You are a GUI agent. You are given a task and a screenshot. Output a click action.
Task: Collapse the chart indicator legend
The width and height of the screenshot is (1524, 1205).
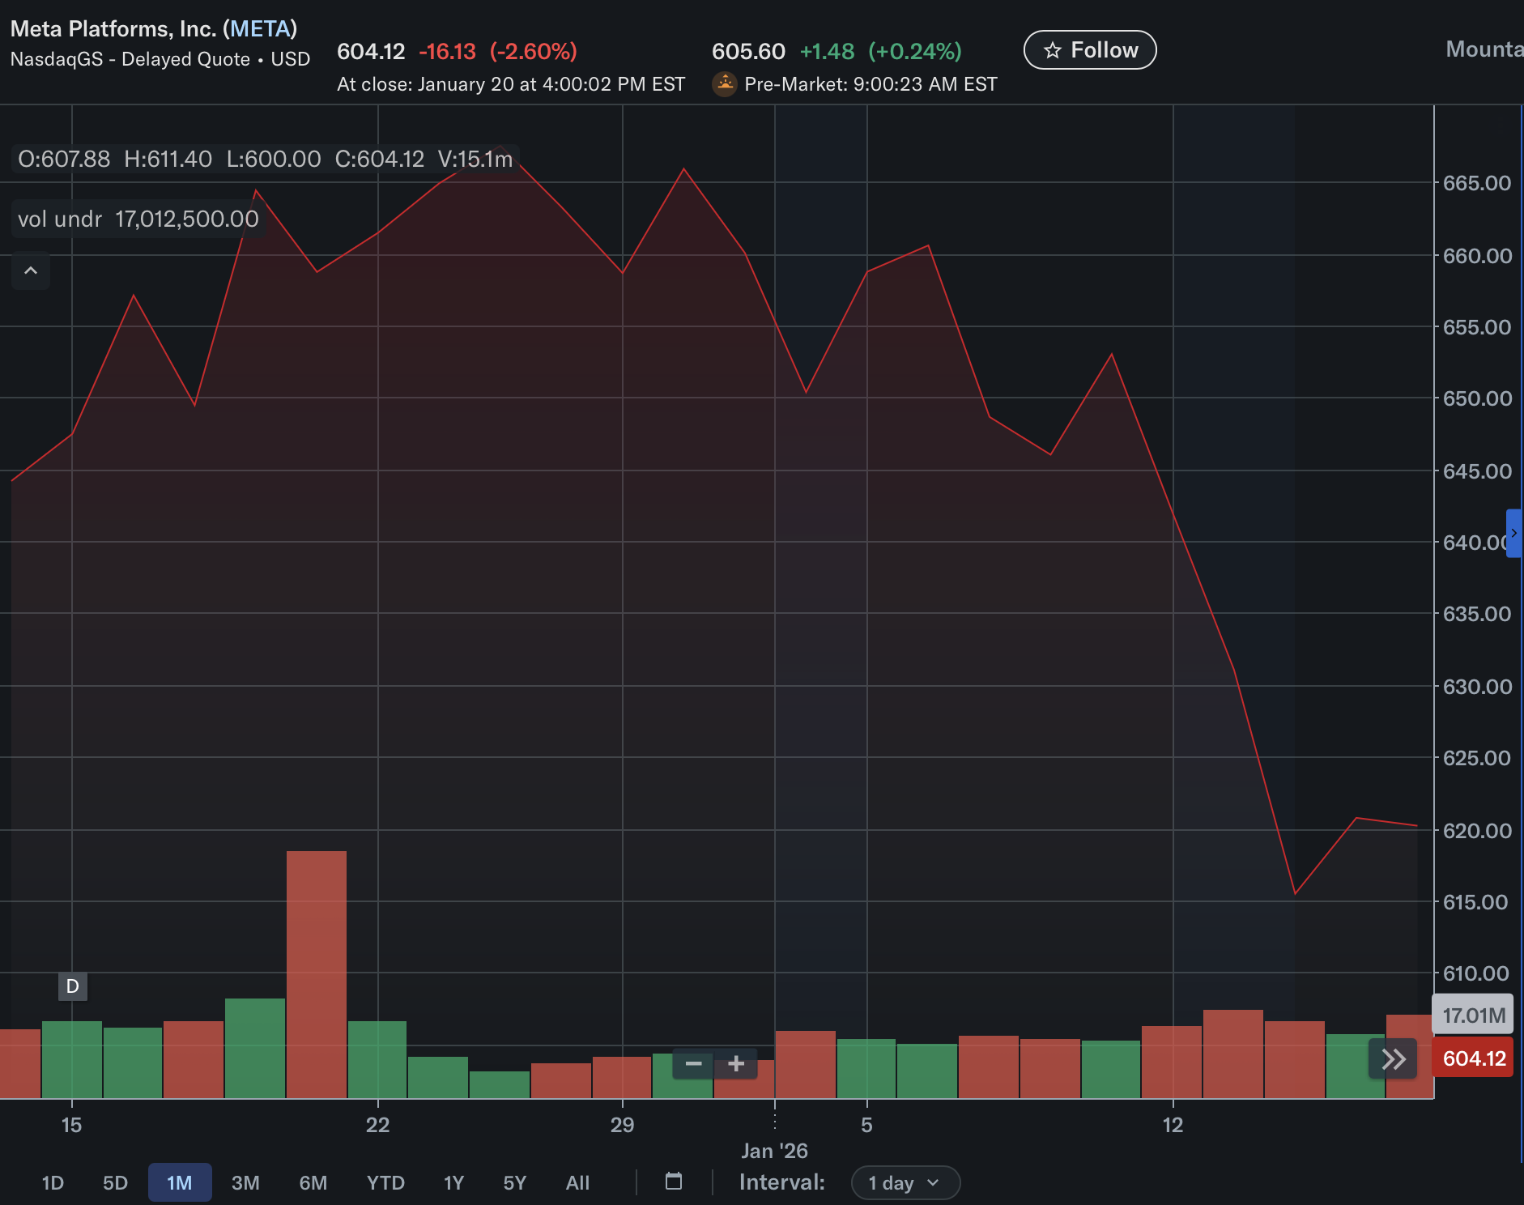coord(31,270)
